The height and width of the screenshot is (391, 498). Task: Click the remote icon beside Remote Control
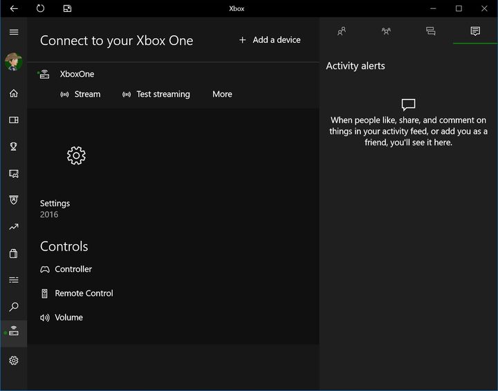tap(44, 293)
